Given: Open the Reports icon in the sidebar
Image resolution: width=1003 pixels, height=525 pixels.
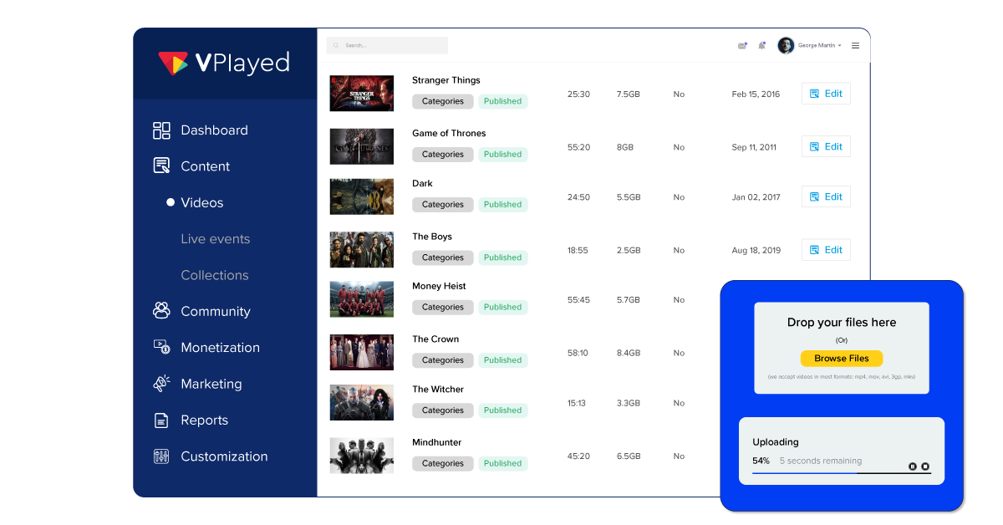Looking at the screenshot, I should coord(160,420).
